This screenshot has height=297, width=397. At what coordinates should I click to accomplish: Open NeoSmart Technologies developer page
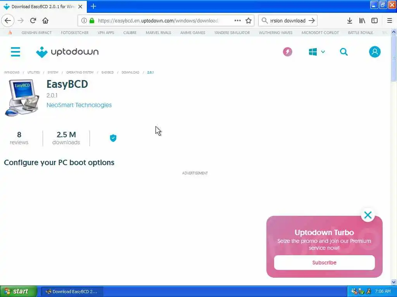[x=79, y=105]
